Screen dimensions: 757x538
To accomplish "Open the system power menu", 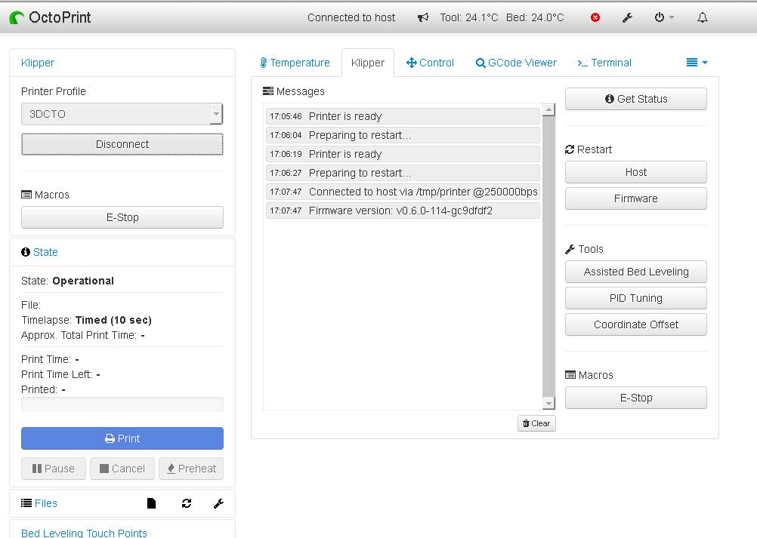I will click(664, 18).
